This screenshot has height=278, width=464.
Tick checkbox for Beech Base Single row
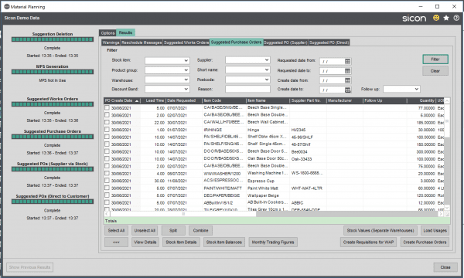[107, 107]
